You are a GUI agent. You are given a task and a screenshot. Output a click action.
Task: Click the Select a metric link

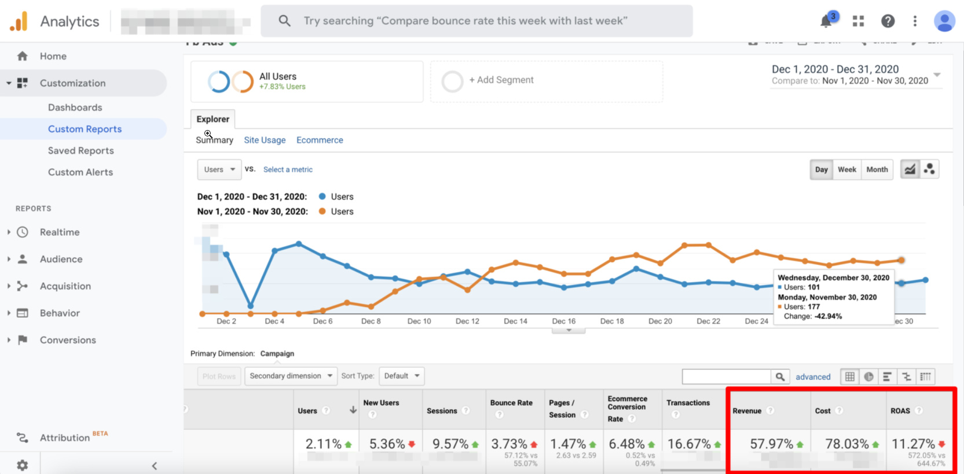288,169
